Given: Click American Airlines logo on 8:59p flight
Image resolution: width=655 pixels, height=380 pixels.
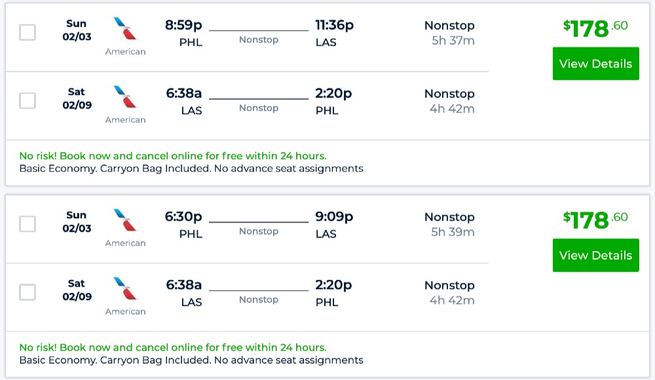Looking at the screenshot, I should 125,29.
